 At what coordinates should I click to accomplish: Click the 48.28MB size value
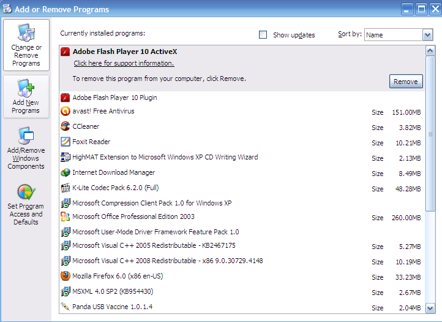pyautogui.click(x=408, y=189)
